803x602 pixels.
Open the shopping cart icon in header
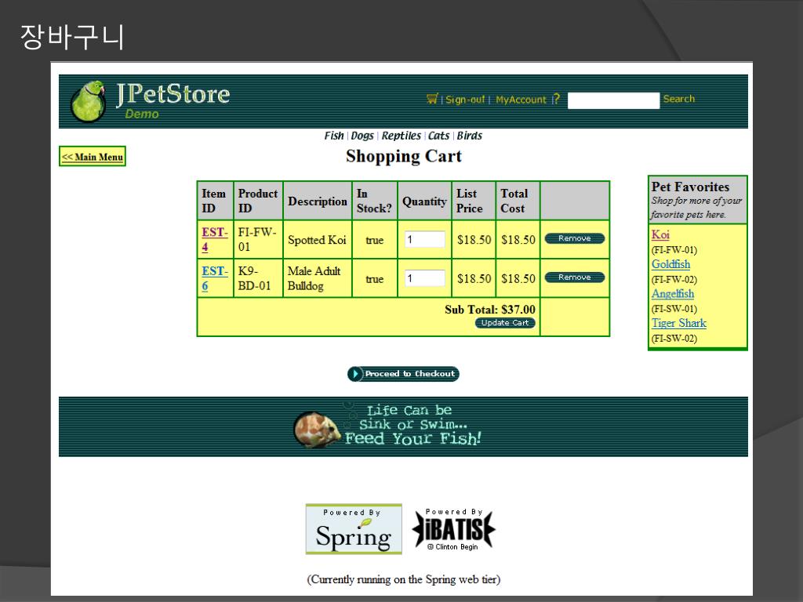pos(432,99)
